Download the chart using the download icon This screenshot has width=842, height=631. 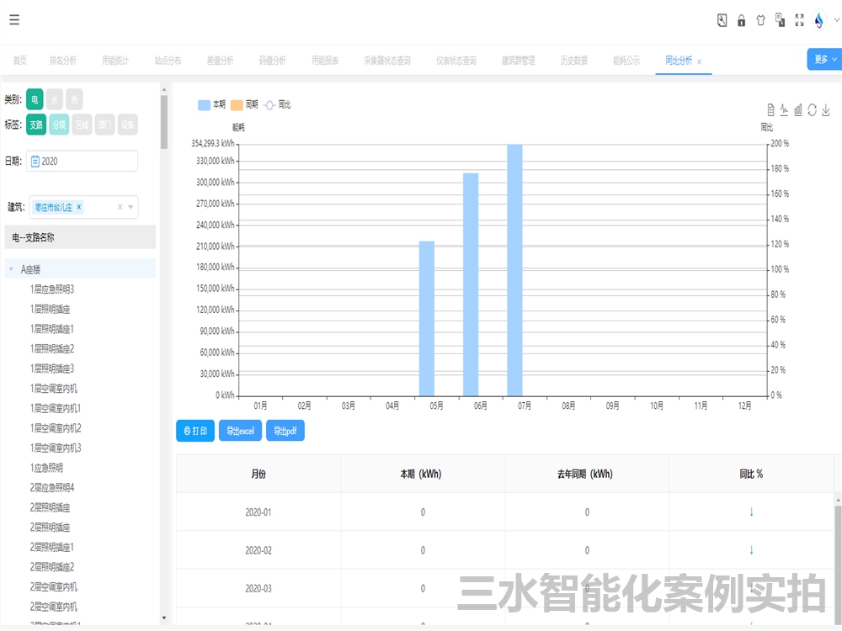point(827,108)
